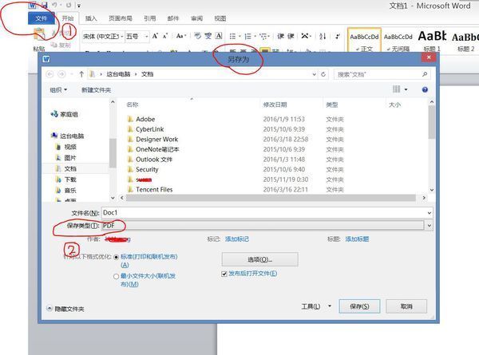Click the Numbering list icon
The image size is (479, 355).
click(x=247, y=37)
